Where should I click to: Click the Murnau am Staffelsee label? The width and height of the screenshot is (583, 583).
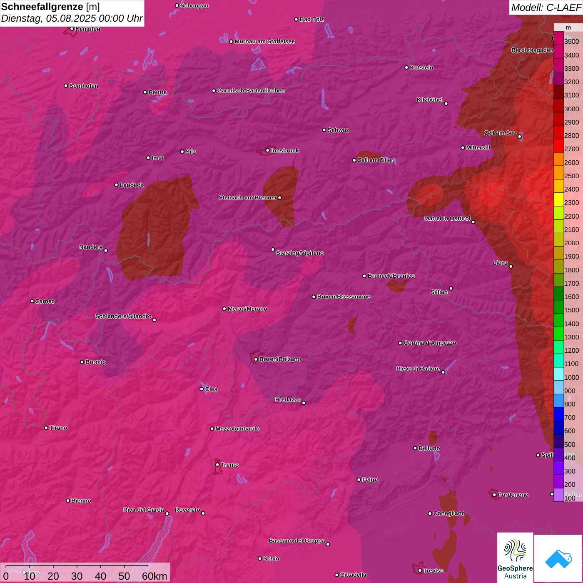coord(264,41)
